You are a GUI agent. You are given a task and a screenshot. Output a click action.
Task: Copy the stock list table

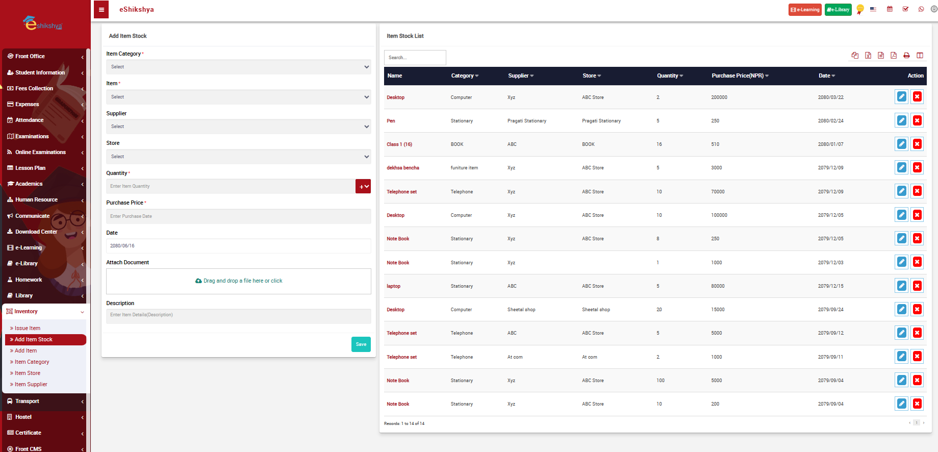coord(855,56)
